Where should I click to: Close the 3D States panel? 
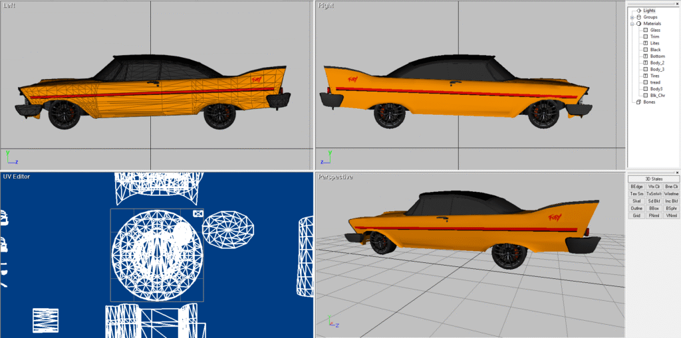point(676,173)
